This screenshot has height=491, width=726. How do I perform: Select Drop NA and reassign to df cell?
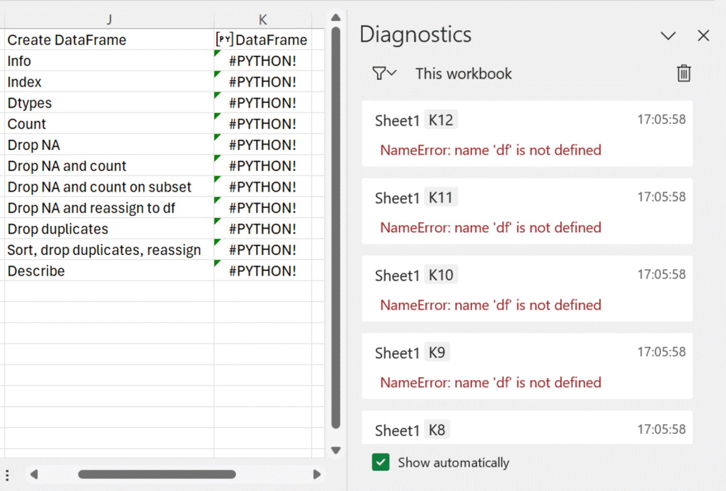pos(110,208)
